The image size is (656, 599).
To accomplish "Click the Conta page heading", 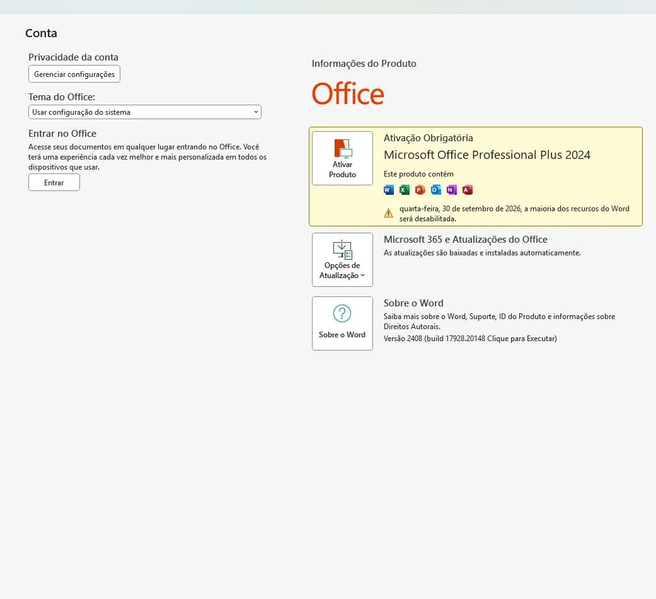I will pyautogui.click(x=41, y=33).
